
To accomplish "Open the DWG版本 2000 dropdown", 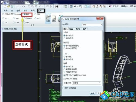I will (x=92, y=25).
